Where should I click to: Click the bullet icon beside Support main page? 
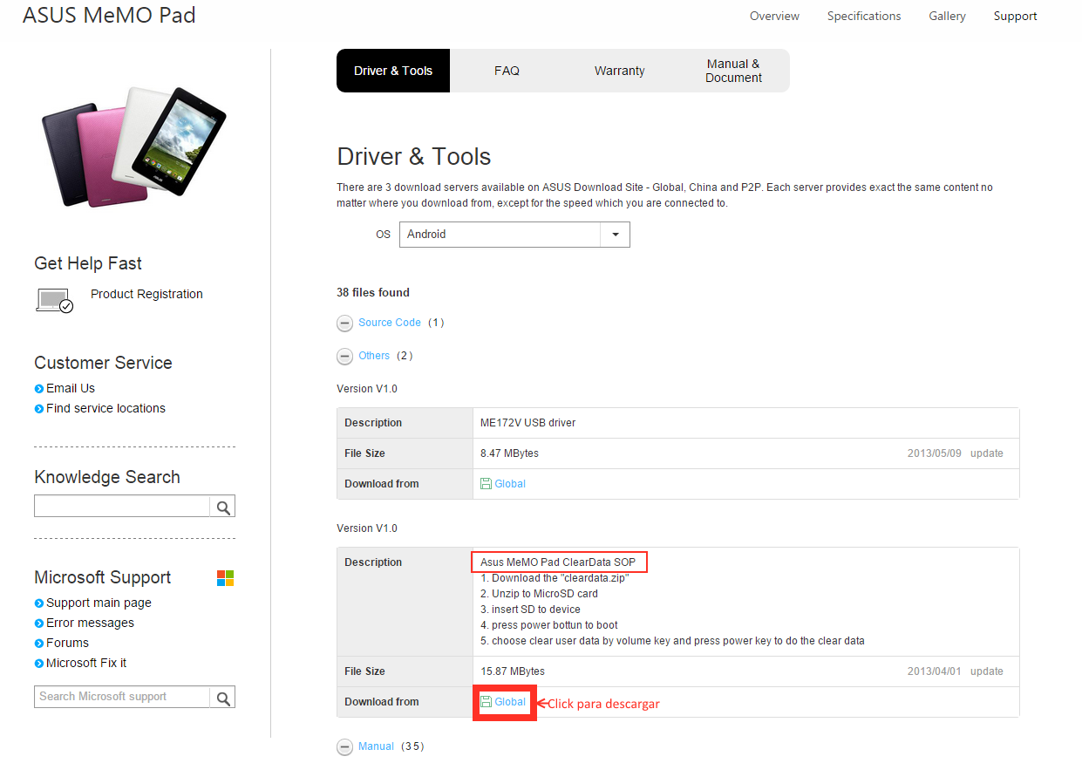[39, 603]
